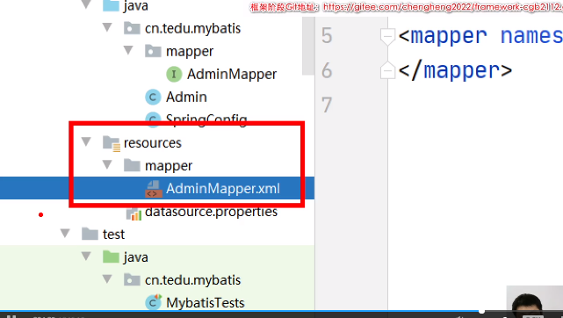Click the fold end marker on line 6
563x318 pixels.
point(387,70)
